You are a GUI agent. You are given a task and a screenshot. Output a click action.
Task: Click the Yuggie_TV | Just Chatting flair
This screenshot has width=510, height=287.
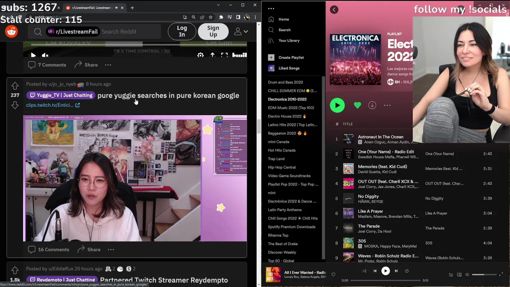click(x=61, y=95)
